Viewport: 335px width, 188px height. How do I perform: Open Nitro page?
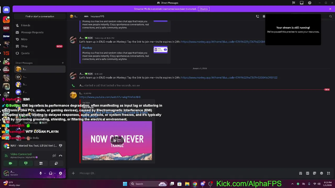40,39
